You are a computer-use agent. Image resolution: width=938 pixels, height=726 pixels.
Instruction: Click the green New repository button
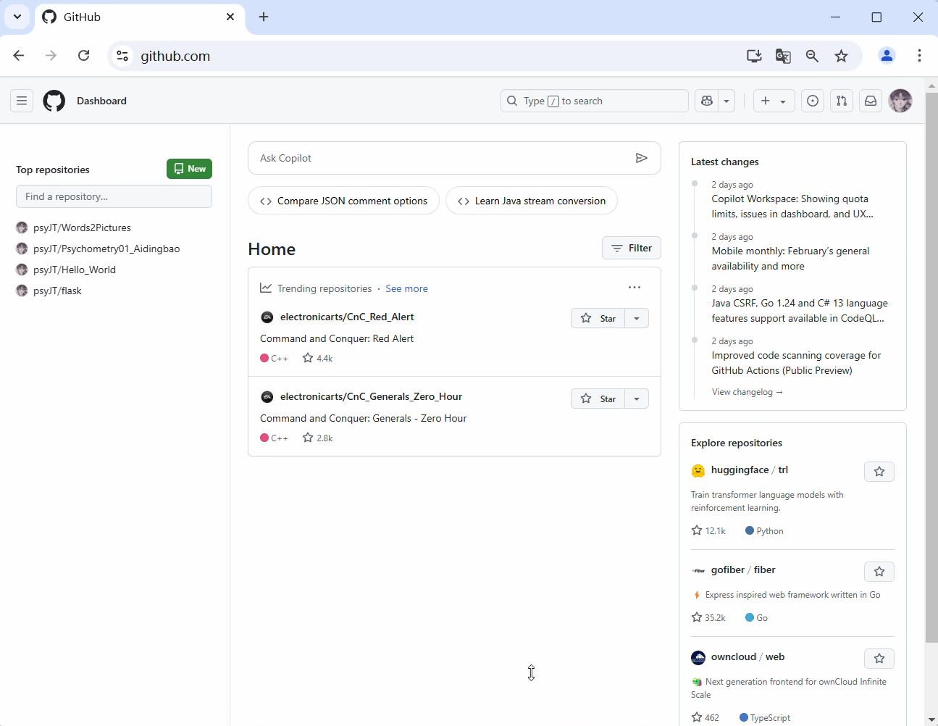(x=189, y=169)
